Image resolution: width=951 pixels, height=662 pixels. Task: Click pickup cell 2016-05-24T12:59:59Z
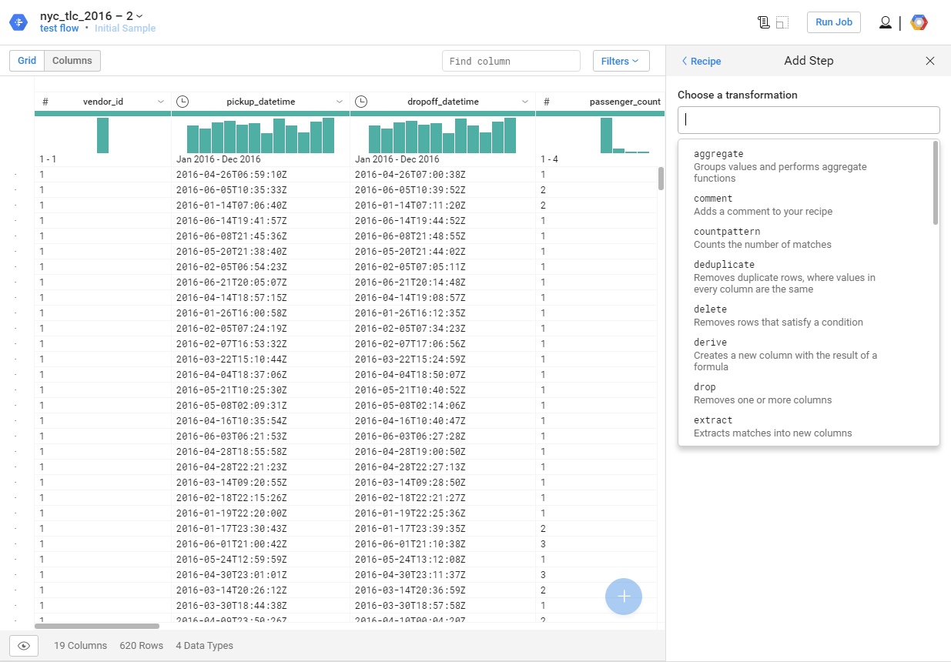[232, 560]
